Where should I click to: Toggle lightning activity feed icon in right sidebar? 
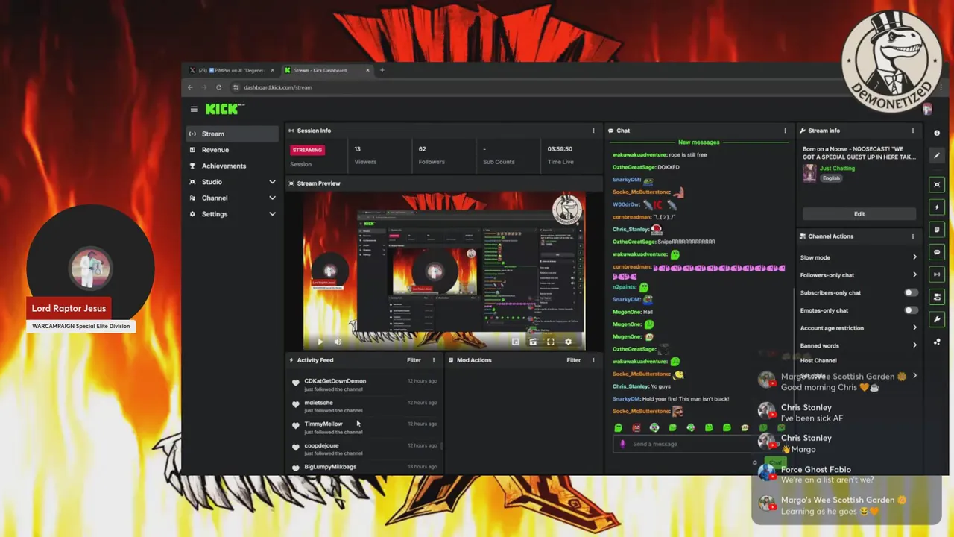937,207
